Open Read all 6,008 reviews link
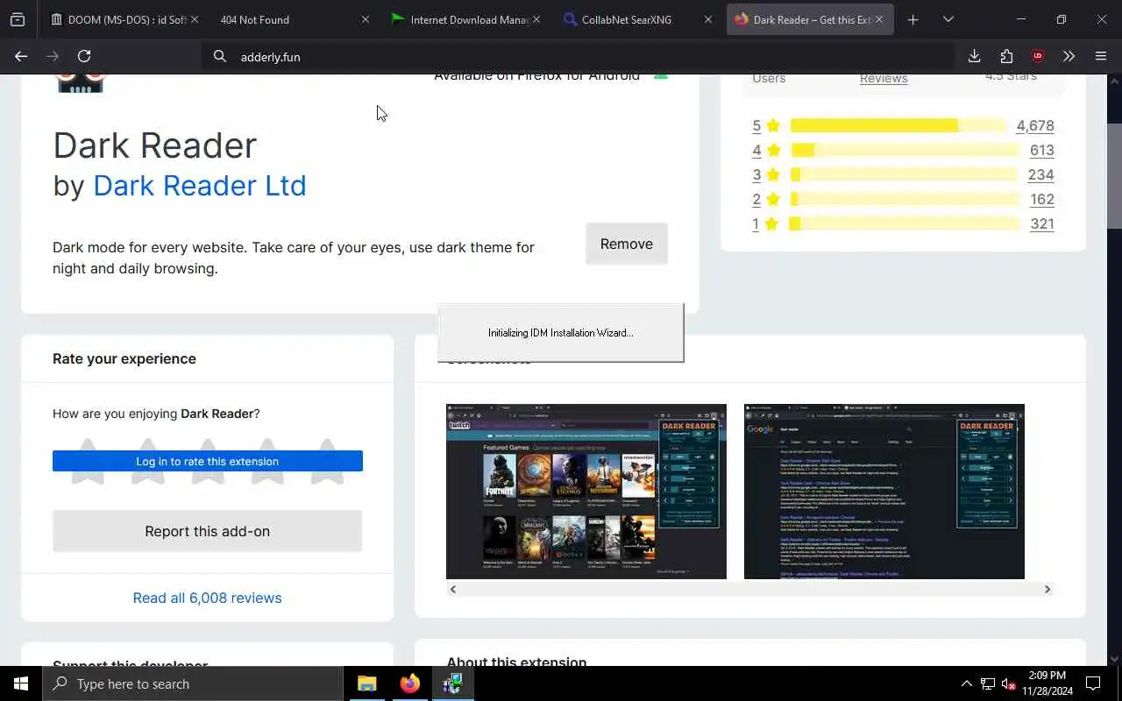This screenshot has width=1122, height=701. tap(208, 598)
